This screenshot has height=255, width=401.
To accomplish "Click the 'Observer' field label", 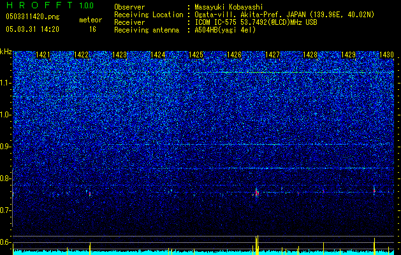I will [x=129, y=7].
